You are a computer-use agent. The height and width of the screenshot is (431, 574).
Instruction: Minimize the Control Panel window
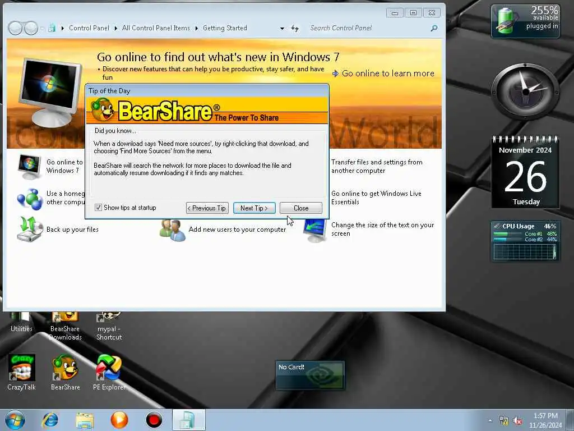[395, 13]
